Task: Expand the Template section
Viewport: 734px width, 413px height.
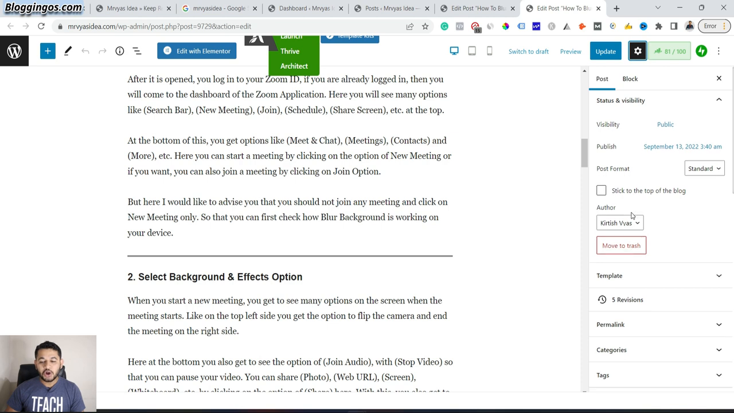Action: tap(659, 276)
